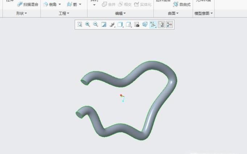Open the 工程 group menu

click(x=64, y=13)
